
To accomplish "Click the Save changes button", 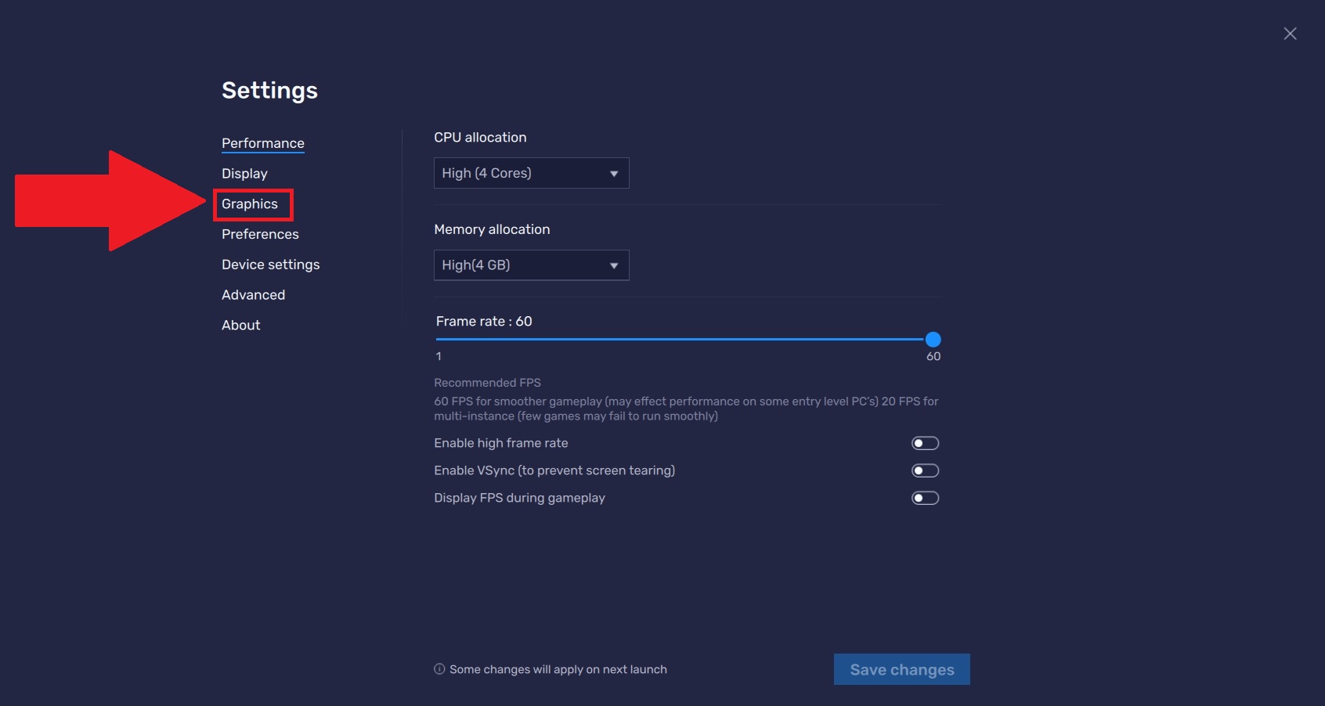I will click(x=901, y=669).
